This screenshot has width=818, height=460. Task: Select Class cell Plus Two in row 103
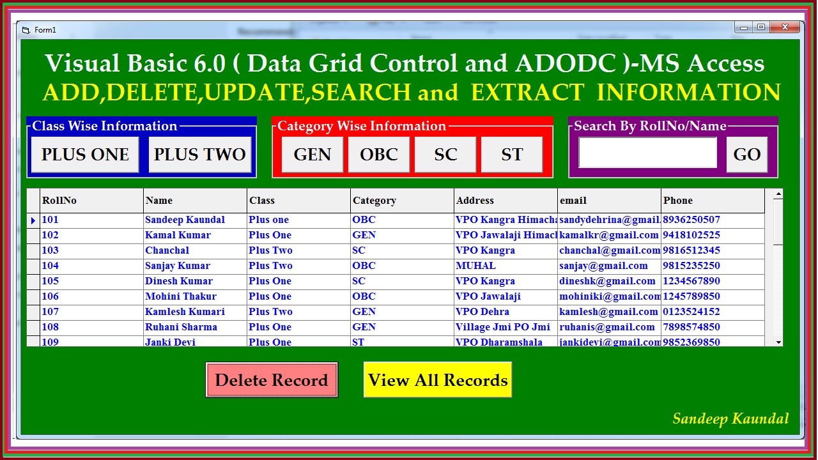[298, 250]
